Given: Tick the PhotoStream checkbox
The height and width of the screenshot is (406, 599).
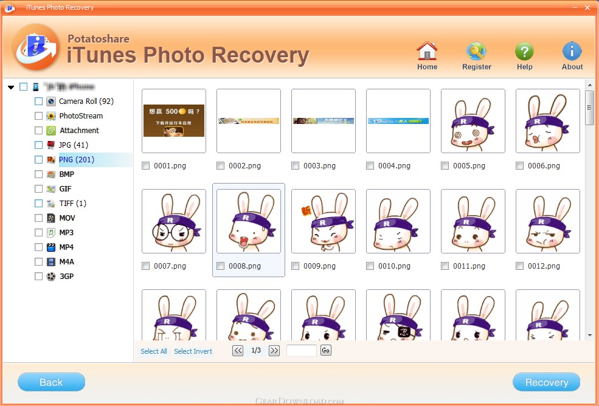Looking at the screenshot, I should coord(38,115).
